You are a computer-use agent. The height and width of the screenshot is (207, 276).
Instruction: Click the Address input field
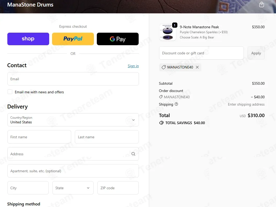73,154
